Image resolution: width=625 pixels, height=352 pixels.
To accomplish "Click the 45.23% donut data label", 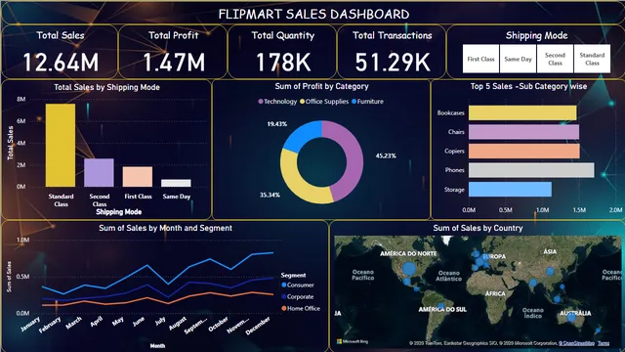I will point(386,156).
